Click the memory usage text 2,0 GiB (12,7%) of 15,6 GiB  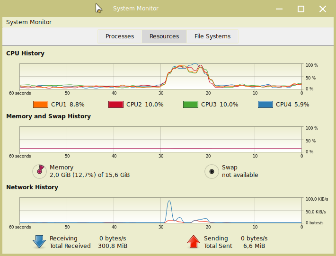coord(90,175)
